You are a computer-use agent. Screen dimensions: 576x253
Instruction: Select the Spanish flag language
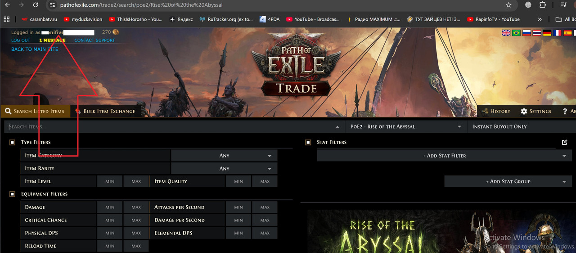(x=568, y=33)
